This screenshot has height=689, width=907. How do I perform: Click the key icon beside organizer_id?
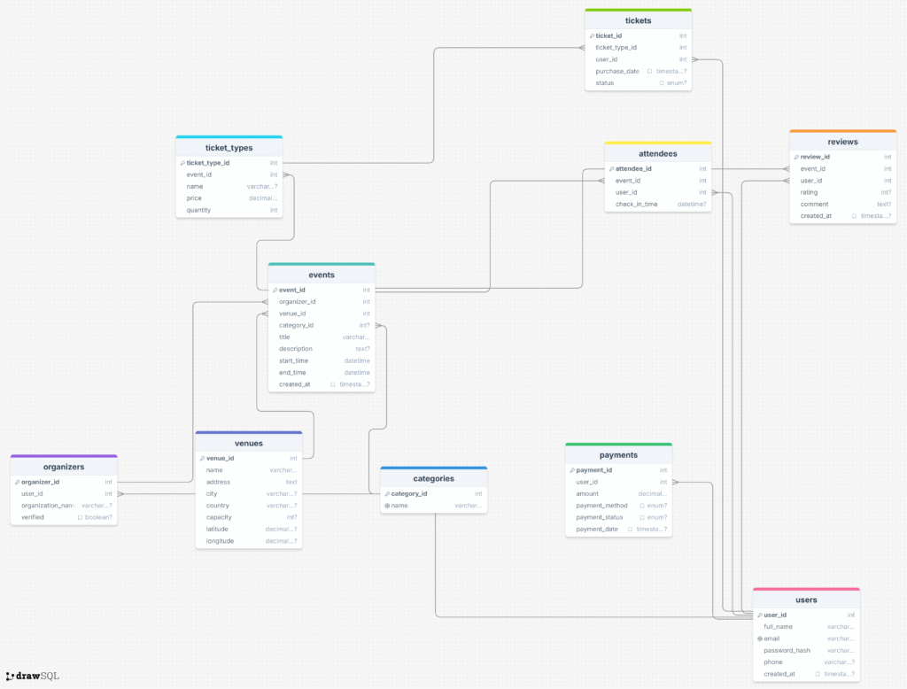click(17, 482)
